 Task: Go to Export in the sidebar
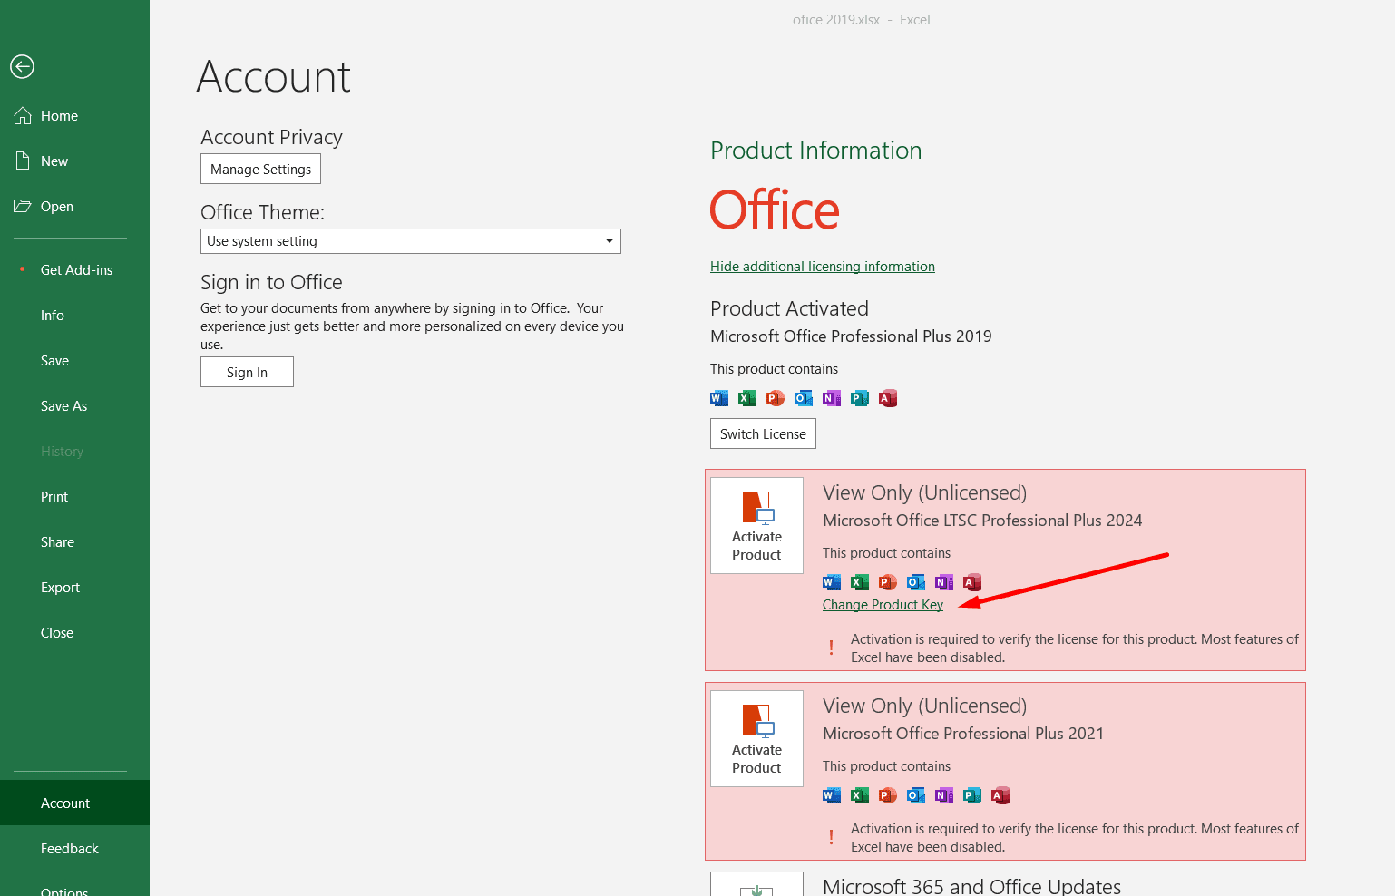(60, 588)
